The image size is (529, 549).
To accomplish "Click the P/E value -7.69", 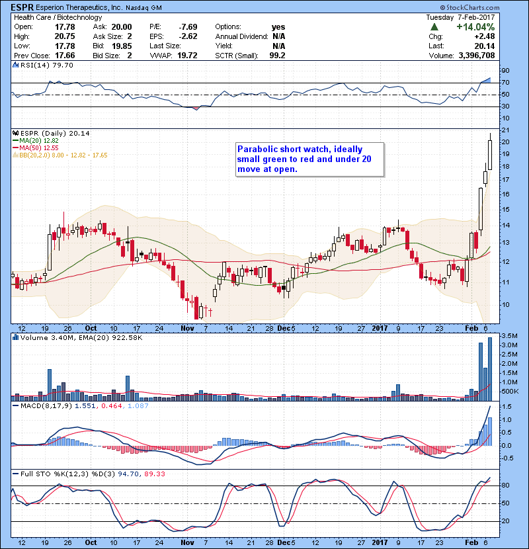I will pos(188,27).
